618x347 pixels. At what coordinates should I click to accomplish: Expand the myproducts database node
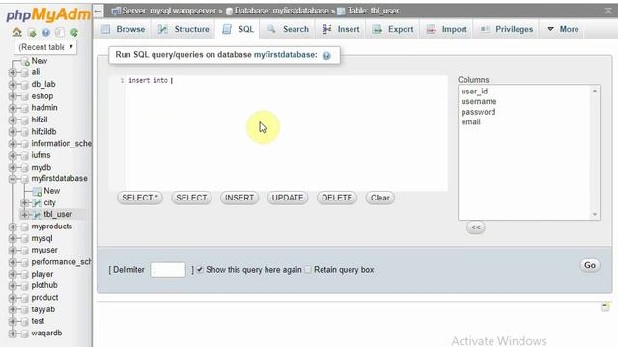click(13, 227)
